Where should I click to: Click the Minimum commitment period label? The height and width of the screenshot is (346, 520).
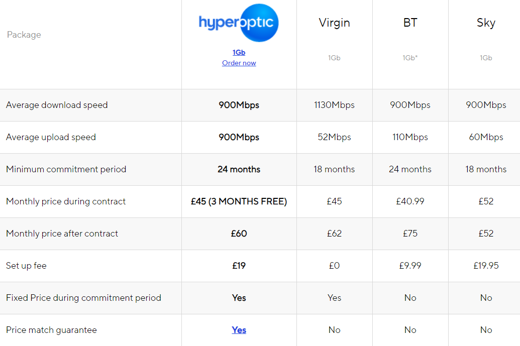pos(66,169)
